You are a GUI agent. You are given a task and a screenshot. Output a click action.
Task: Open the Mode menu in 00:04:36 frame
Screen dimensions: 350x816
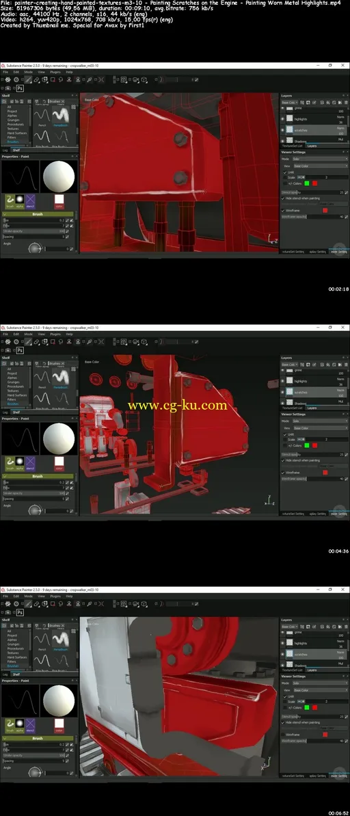pos(29,334)
